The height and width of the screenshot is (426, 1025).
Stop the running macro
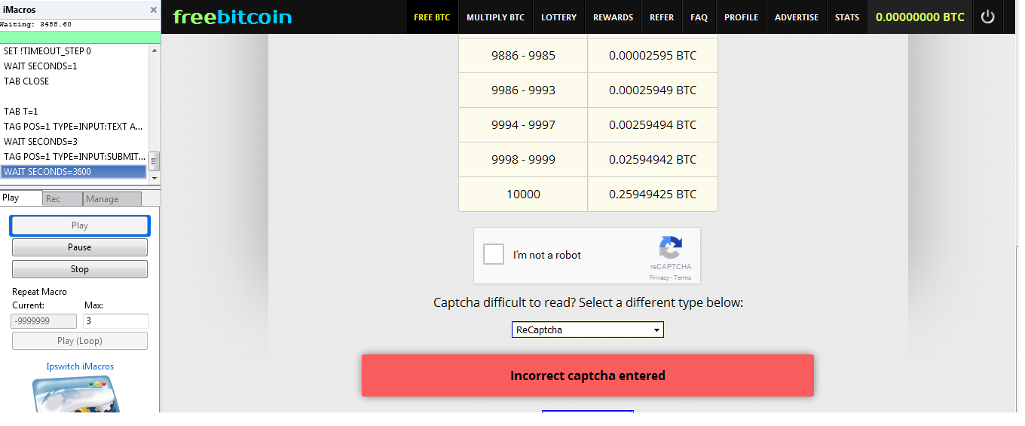pos(80,269)
